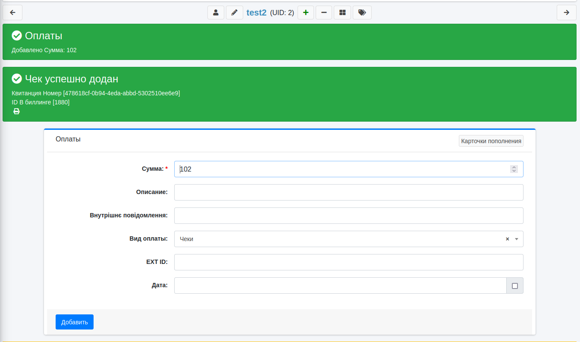Click the tags icon button

[362, 13]
